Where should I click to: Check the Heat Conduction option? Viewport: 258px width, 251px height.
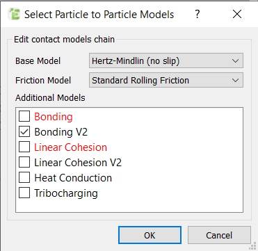[x=24, y=178]
